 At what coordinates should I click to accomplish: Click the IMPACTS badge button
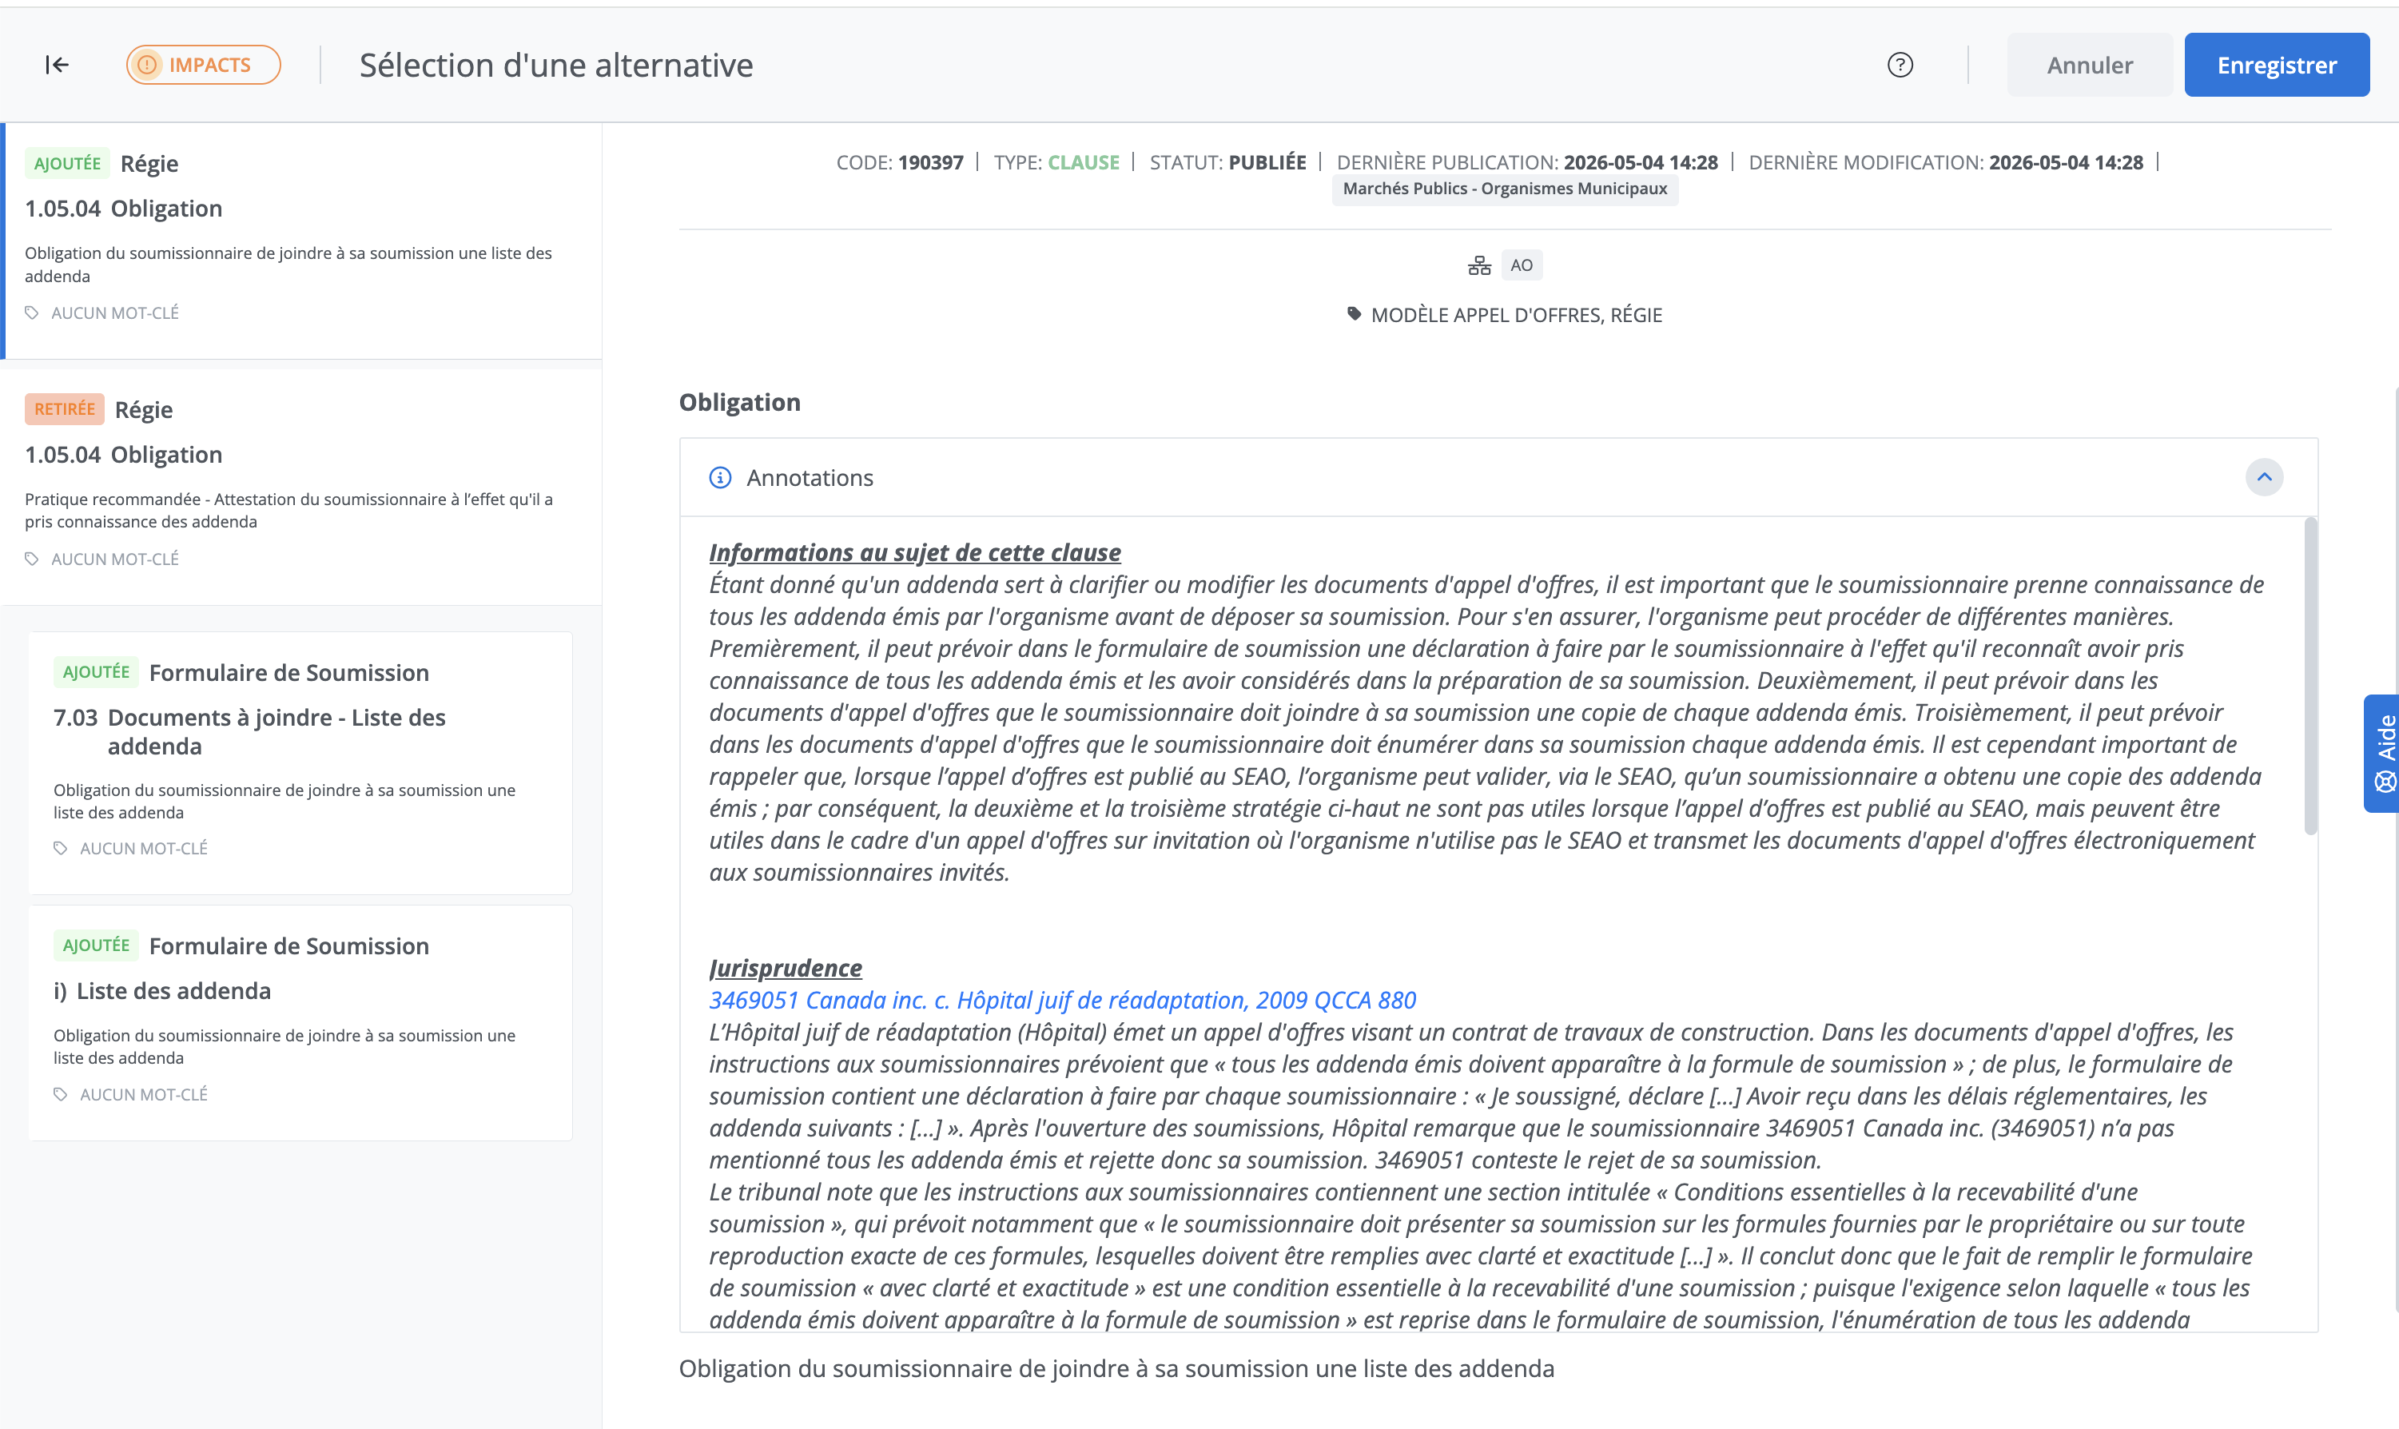pos(203,65)
